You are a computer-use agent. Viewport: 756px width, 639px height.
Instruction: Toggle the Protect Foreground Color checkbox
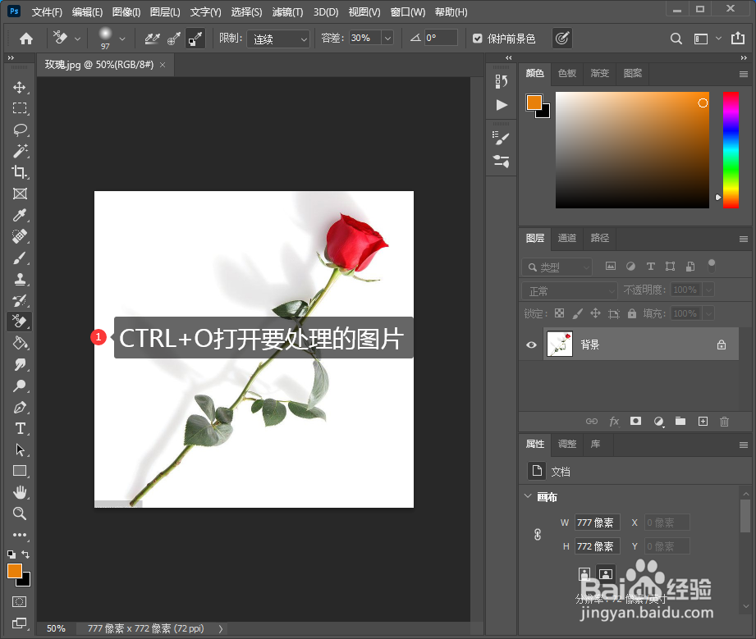pyautogui.click(x=477, y=39)
